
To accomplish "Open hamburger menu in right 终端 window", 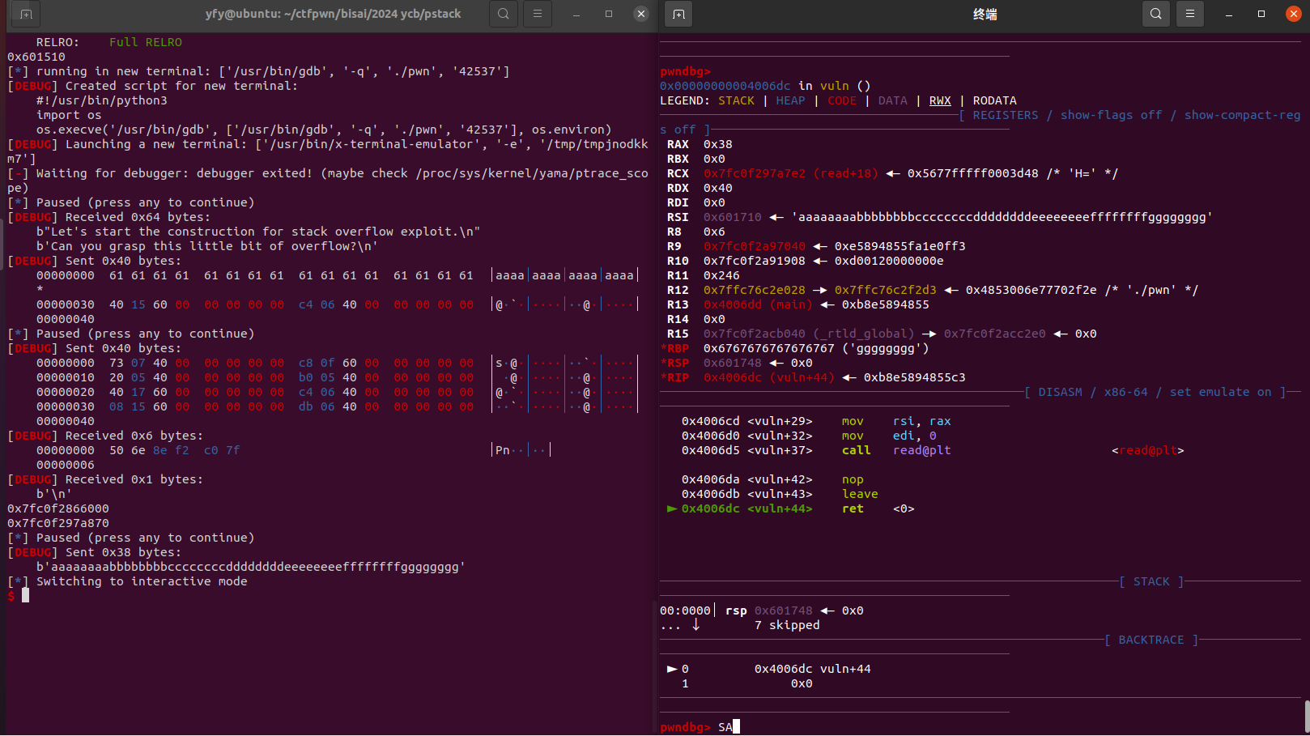I will (1190, 14).
